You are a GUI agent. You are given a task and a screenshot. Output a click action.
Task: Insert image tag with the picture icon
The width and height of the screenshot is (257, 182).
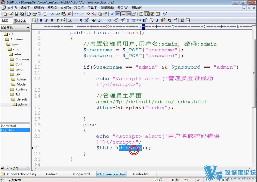coord(94,21)
